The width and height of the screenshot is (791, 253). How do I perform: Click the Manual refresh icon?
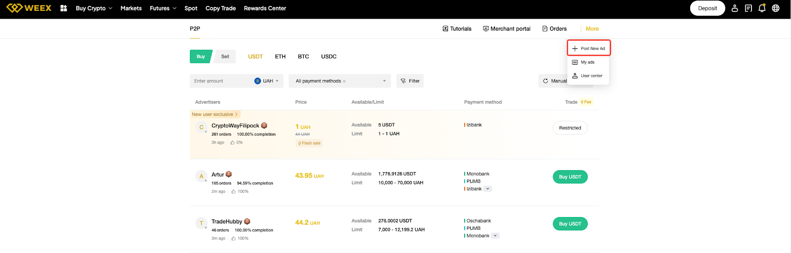click(x=546, y=81)
